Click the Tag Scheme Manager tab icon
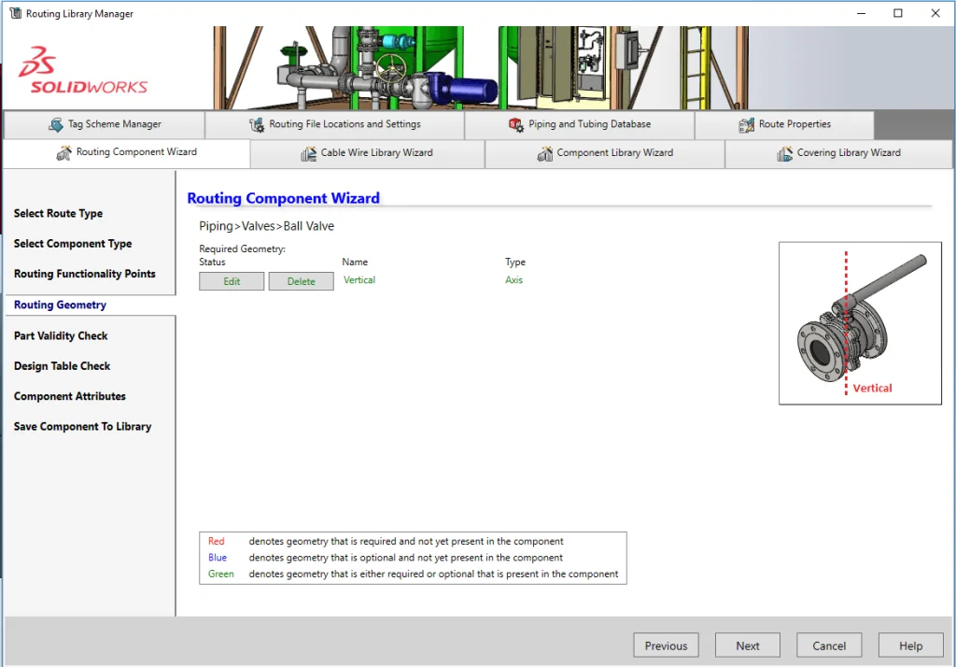The width and height of the screenshot is (956, 667). 56,124
